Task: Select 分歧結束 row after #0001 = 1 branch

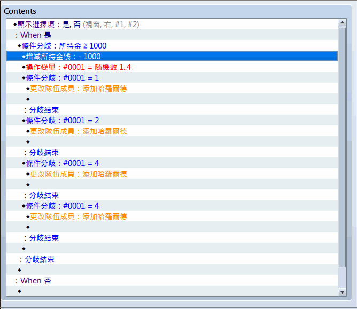Action: tap(172, 110)
